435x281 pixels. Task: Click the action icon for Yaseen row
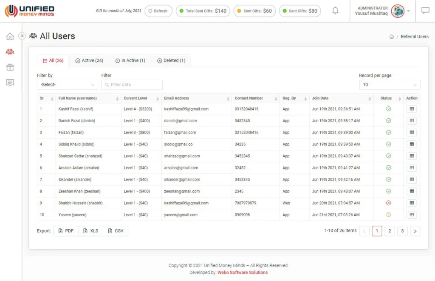[411, 215]
